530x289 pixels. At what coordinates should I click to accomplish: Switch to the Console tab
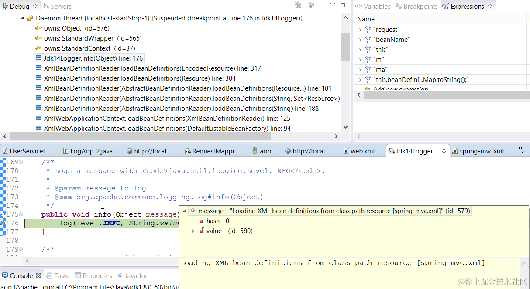tap(21, 276)
